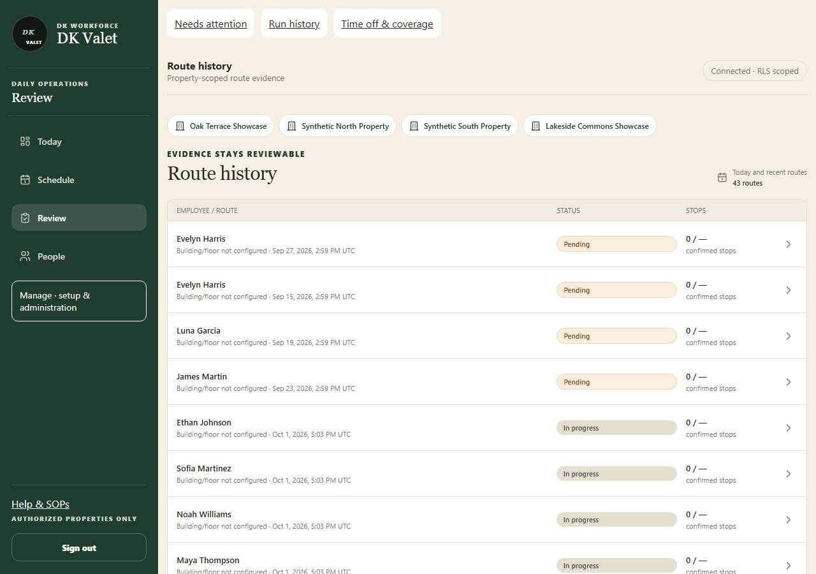
Task: Click the Connected · RLS scoped badge
Action: pos(755,71)
